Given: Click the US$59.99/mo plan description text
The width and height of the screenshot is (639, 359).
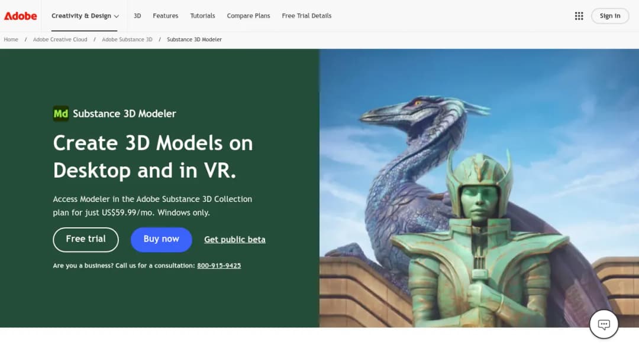Looking at the screenshot, I should coord(153,205).
